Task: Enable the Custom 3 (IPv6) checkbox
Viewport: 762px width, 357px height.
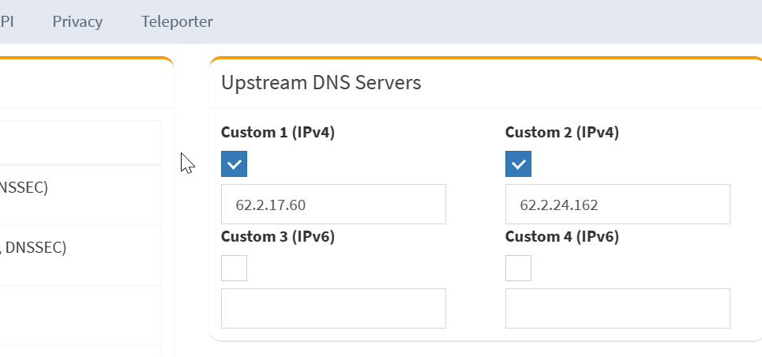Action: pos(235,269)
